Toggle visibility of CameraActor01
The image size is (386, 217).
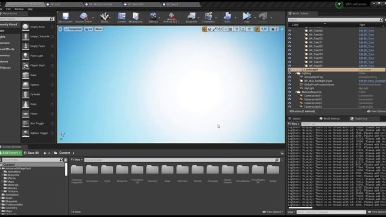click(x=289, y=96)
